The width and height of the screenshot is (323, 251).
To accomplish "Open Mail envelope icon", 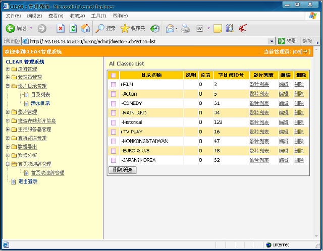I will point(170,28).
